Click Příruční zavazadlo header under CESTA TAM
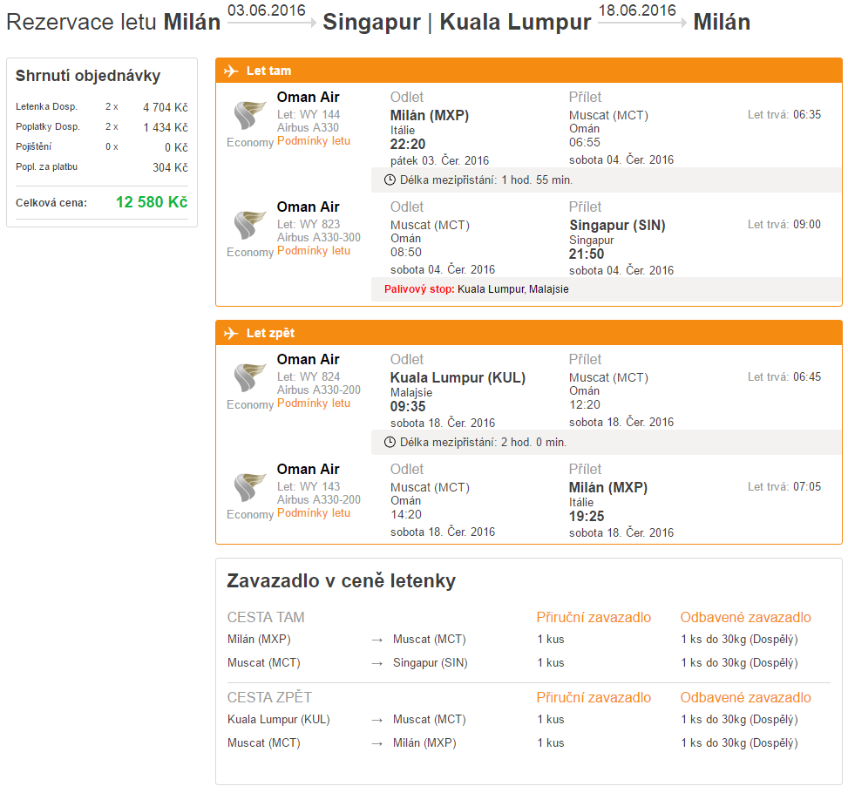Viewport: 848px width, 793px height. coord(594,618)
